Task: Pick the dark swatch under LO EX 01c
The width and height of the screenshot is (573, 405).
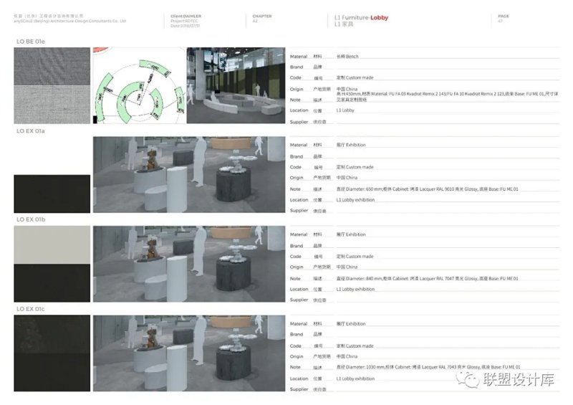Action: pos(52,353)
